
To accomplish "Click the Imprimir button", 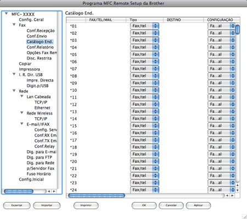I will coord(86,205).
